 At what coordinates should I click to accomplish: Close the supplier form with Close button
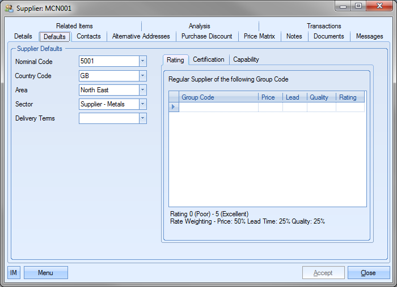(x=368, y=273)
